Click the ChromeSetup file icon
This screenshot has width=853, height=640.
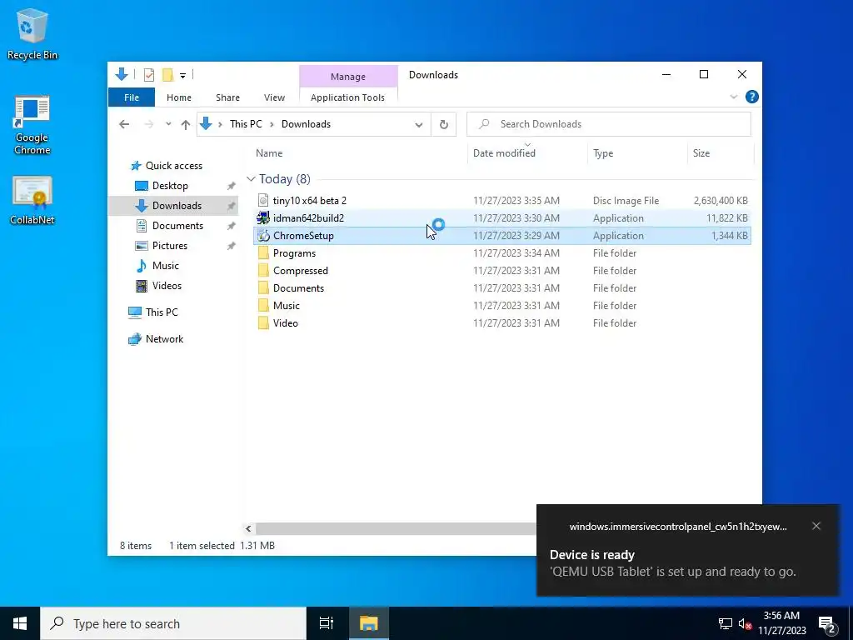(x=263, y=236)
